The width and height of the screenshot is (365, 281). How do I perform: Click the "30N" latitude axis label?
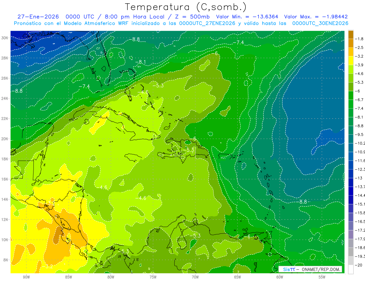click(x=5, y=38)
